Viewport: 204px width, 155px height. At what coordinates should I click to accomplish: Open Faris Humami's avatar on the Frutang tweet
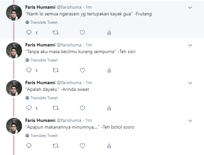click(x=14, y=13)
